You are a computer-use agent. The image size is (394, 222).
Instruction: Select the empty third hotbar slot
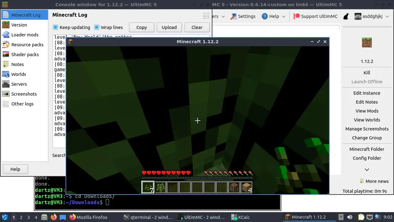(173, 187)
